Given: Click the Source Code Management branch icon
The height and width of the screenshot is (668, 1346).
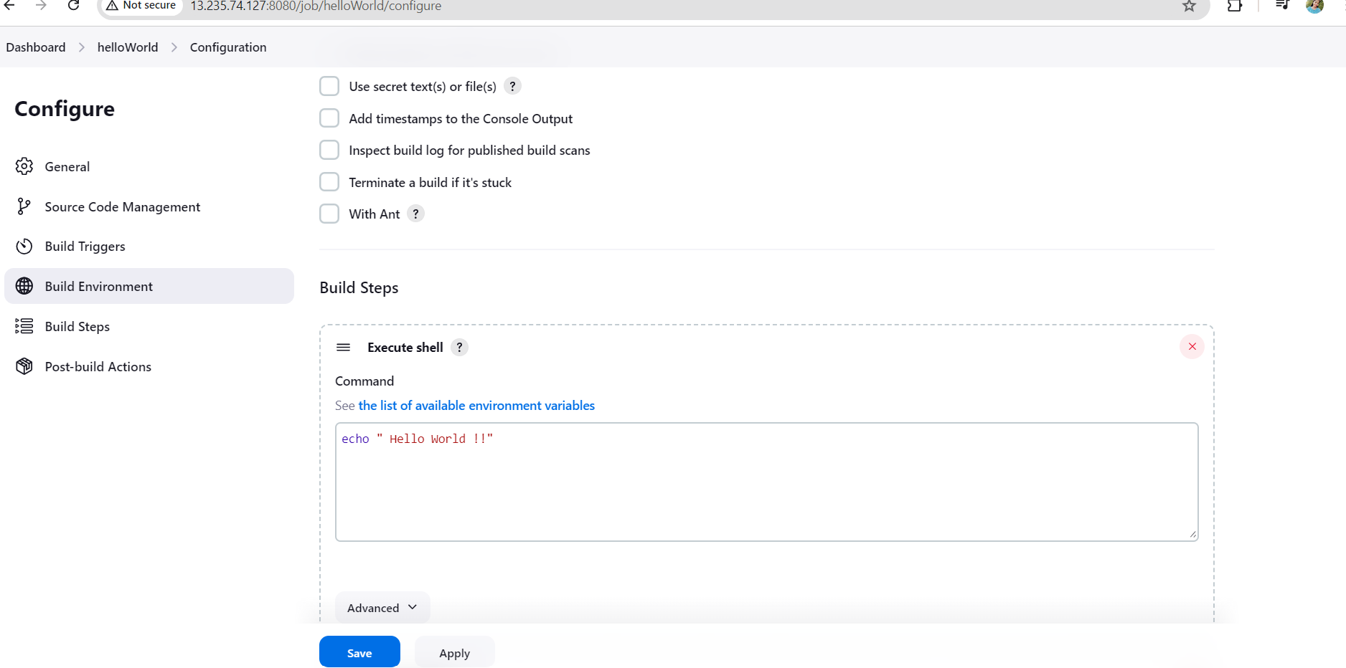Looking at the screenshot, I should pos(24,206).
